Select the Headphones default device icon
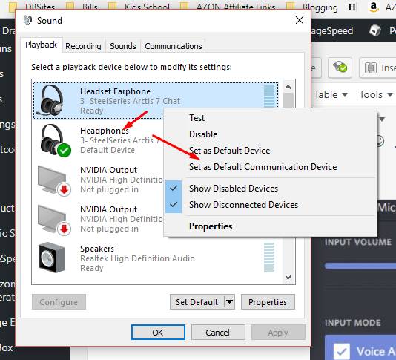 (x=55, y=140)
